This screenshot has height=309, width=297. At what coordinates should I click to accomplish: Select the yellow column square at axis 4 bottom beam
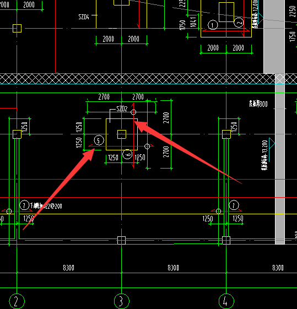[226, 240]
